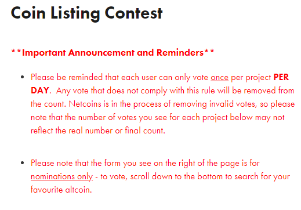Click the word "Announcement" in the red heading
The width and height of the screenshot is (301, 210).
(101, 53)
